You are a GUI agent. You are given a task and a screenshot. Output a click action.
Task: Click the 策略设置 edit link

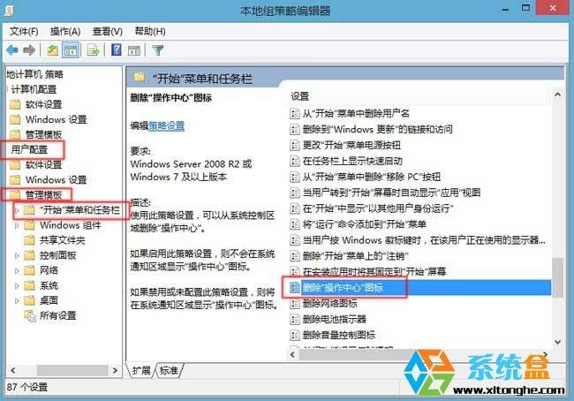pos(167,126)
